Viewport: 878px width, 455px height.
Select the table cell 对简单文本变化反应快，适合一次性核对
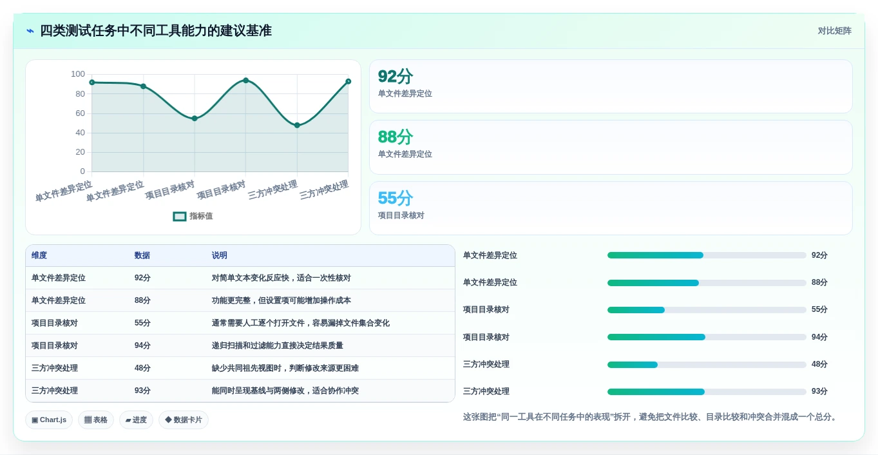pyautogui.click(x=282, y=278)
